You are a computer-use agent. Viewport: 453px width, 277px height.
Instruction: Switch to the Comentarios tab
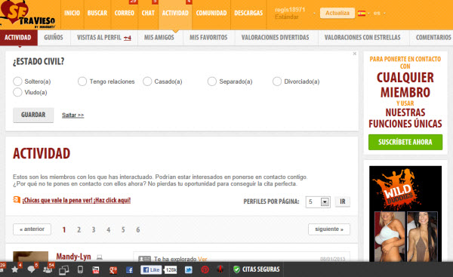[433, 38]
